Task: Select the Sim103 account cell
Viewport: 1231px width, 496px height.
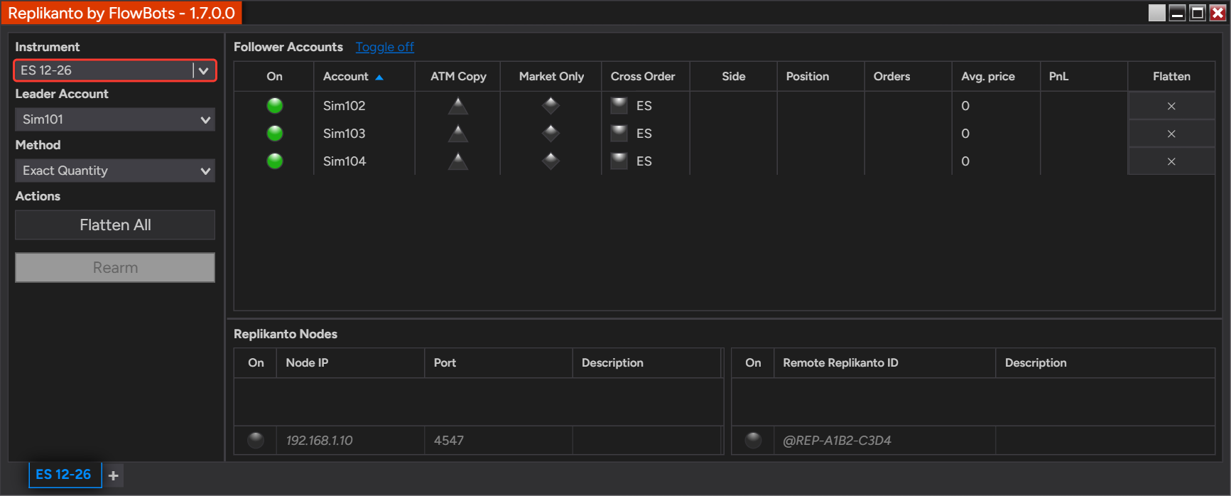Action: [x=364, y=134]
